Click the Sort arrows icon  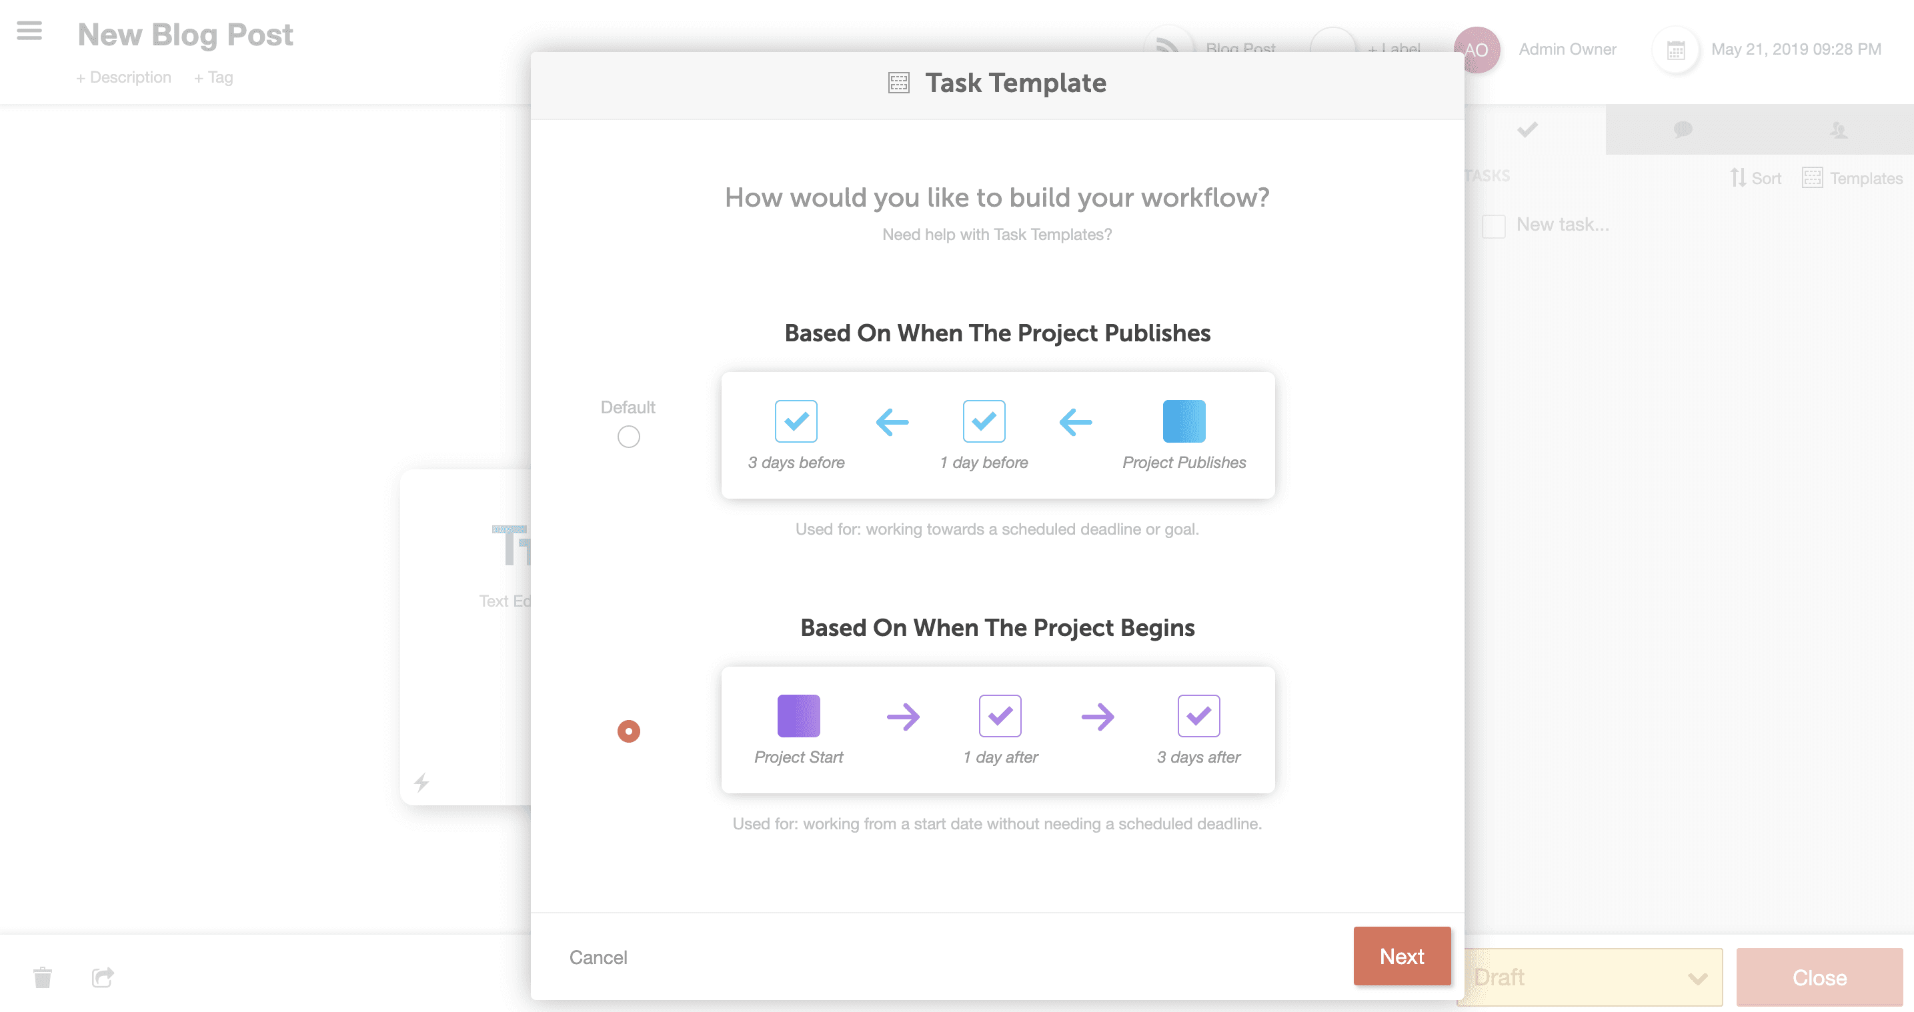click(1737, 177)
